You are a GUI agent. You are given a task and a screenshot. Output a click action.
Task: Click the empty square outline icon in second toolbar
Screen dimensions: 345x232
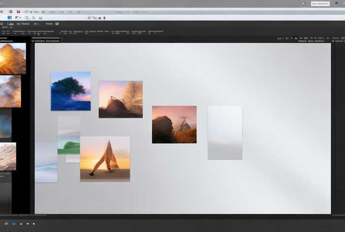(x=40, y=18)
